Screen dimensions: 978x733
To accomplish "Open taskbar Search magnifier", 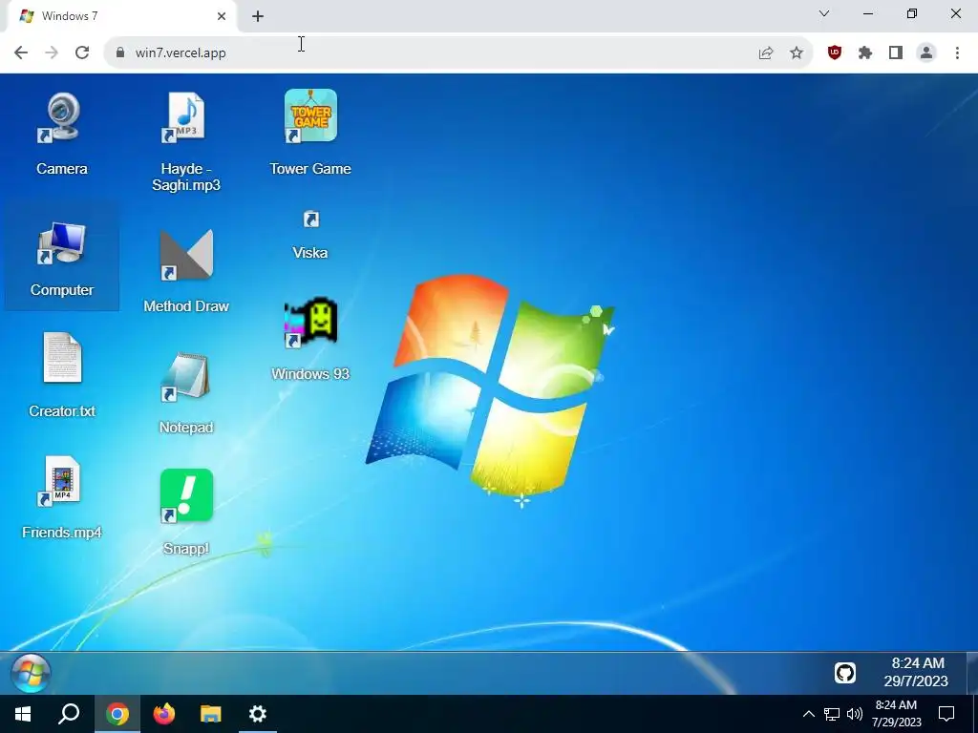I will pyautogui.click(x=69, y=714).
